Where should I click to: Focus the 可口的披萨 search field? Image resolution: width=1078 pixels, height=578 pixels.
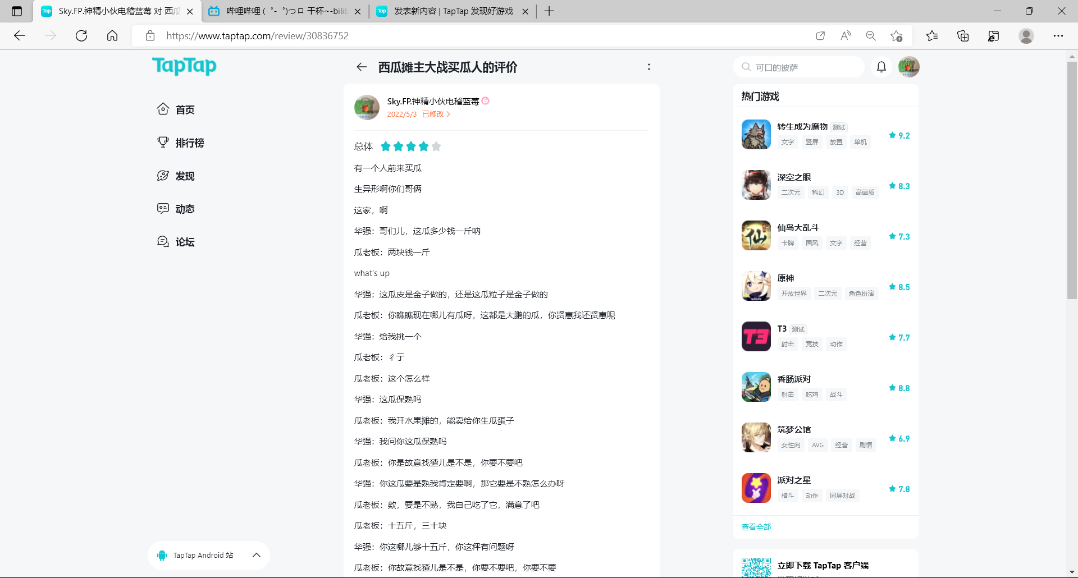coord(803,67)
